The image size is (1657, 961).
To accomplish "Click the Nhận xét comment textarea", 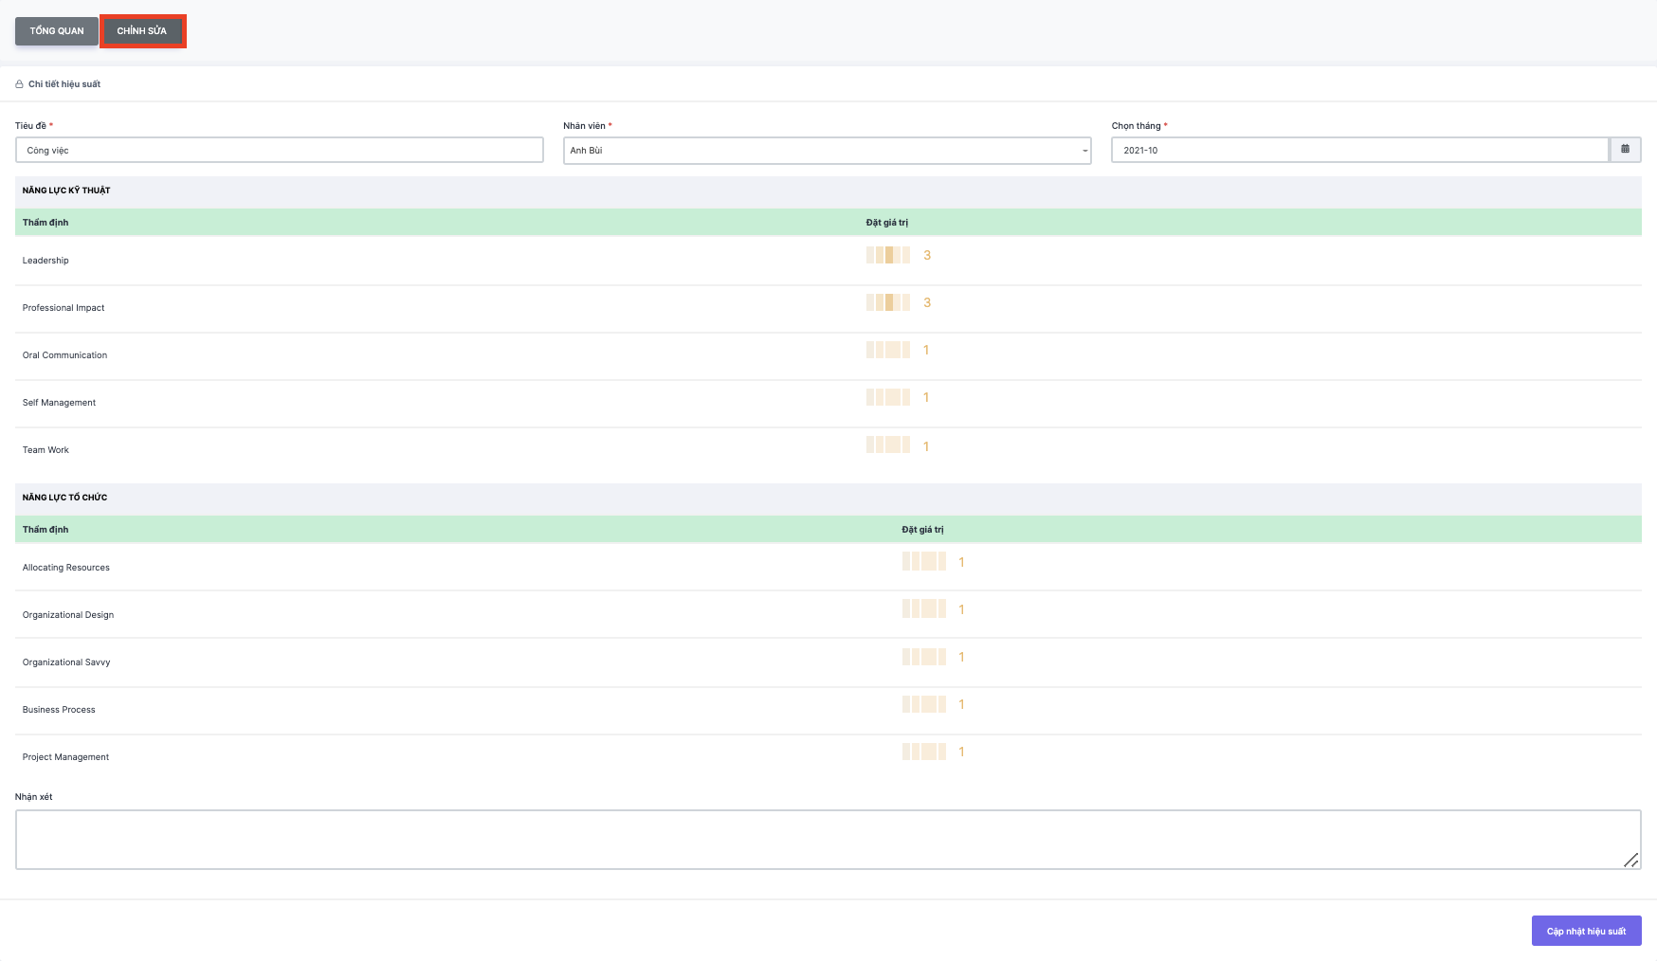I will [x=828, y=840].
